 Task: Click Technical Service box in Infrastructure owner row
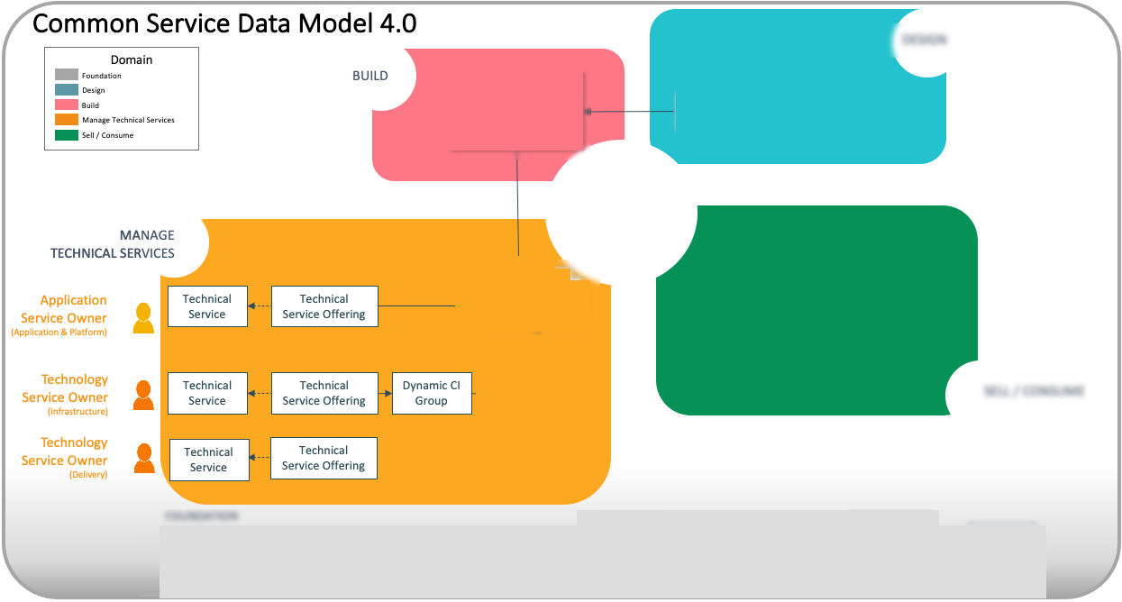point(207,393)
